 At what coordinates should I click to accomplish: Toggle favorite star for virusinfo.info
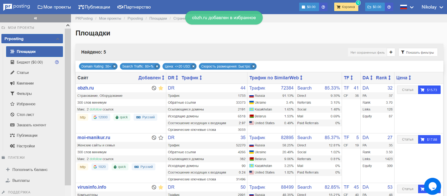[161, 187]
